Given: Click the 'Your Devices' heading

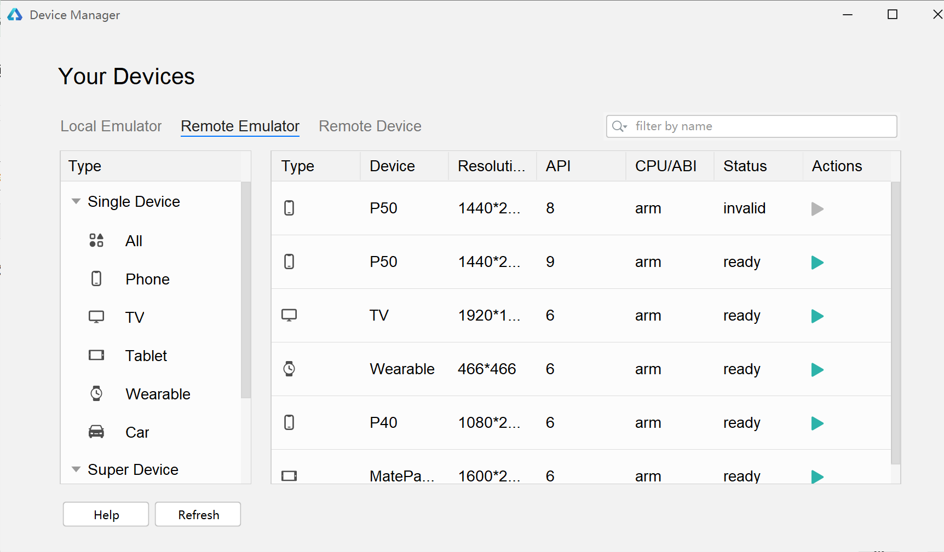Looking at the screenshot, I should 126,76.
